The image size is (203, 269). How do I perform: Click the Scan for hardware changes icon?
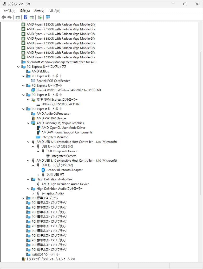click(x=48, y=17)
